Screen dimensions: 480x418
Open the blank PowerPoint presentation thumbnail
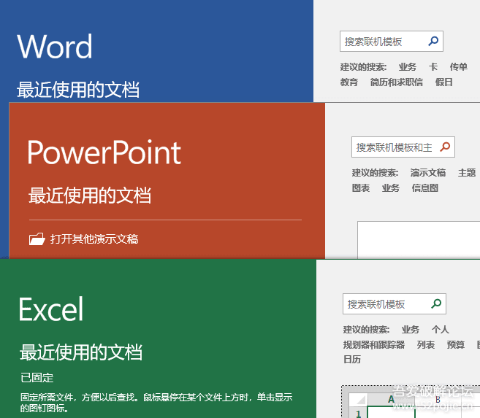pos(419,240)
